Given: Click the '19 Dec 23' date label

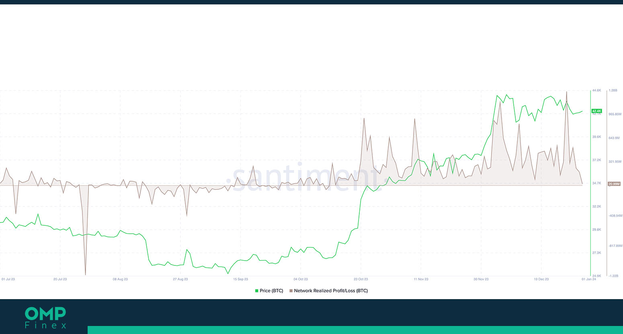Looking at the screenshot, I should point(541,279).
